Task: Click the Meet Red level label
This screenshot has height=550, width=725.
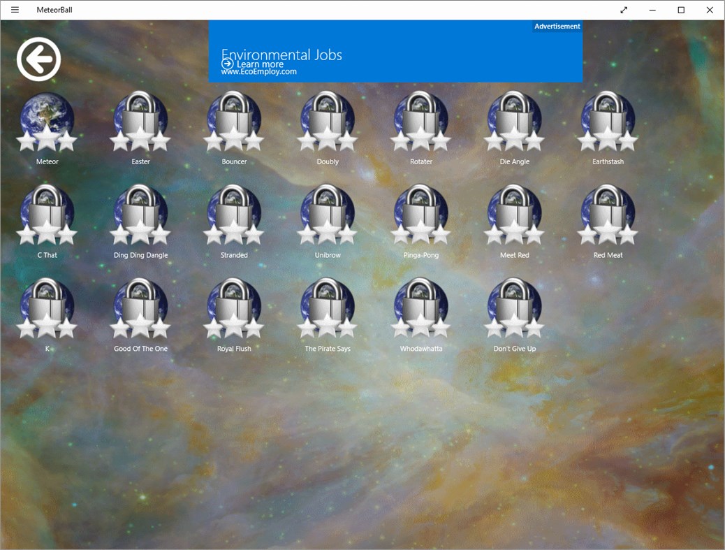Action: click(514, 255)
